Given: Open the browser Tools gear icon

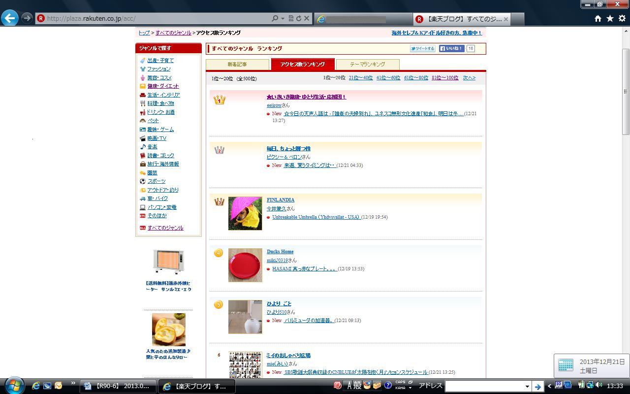Looking at the screenshot, I should 622,18.
